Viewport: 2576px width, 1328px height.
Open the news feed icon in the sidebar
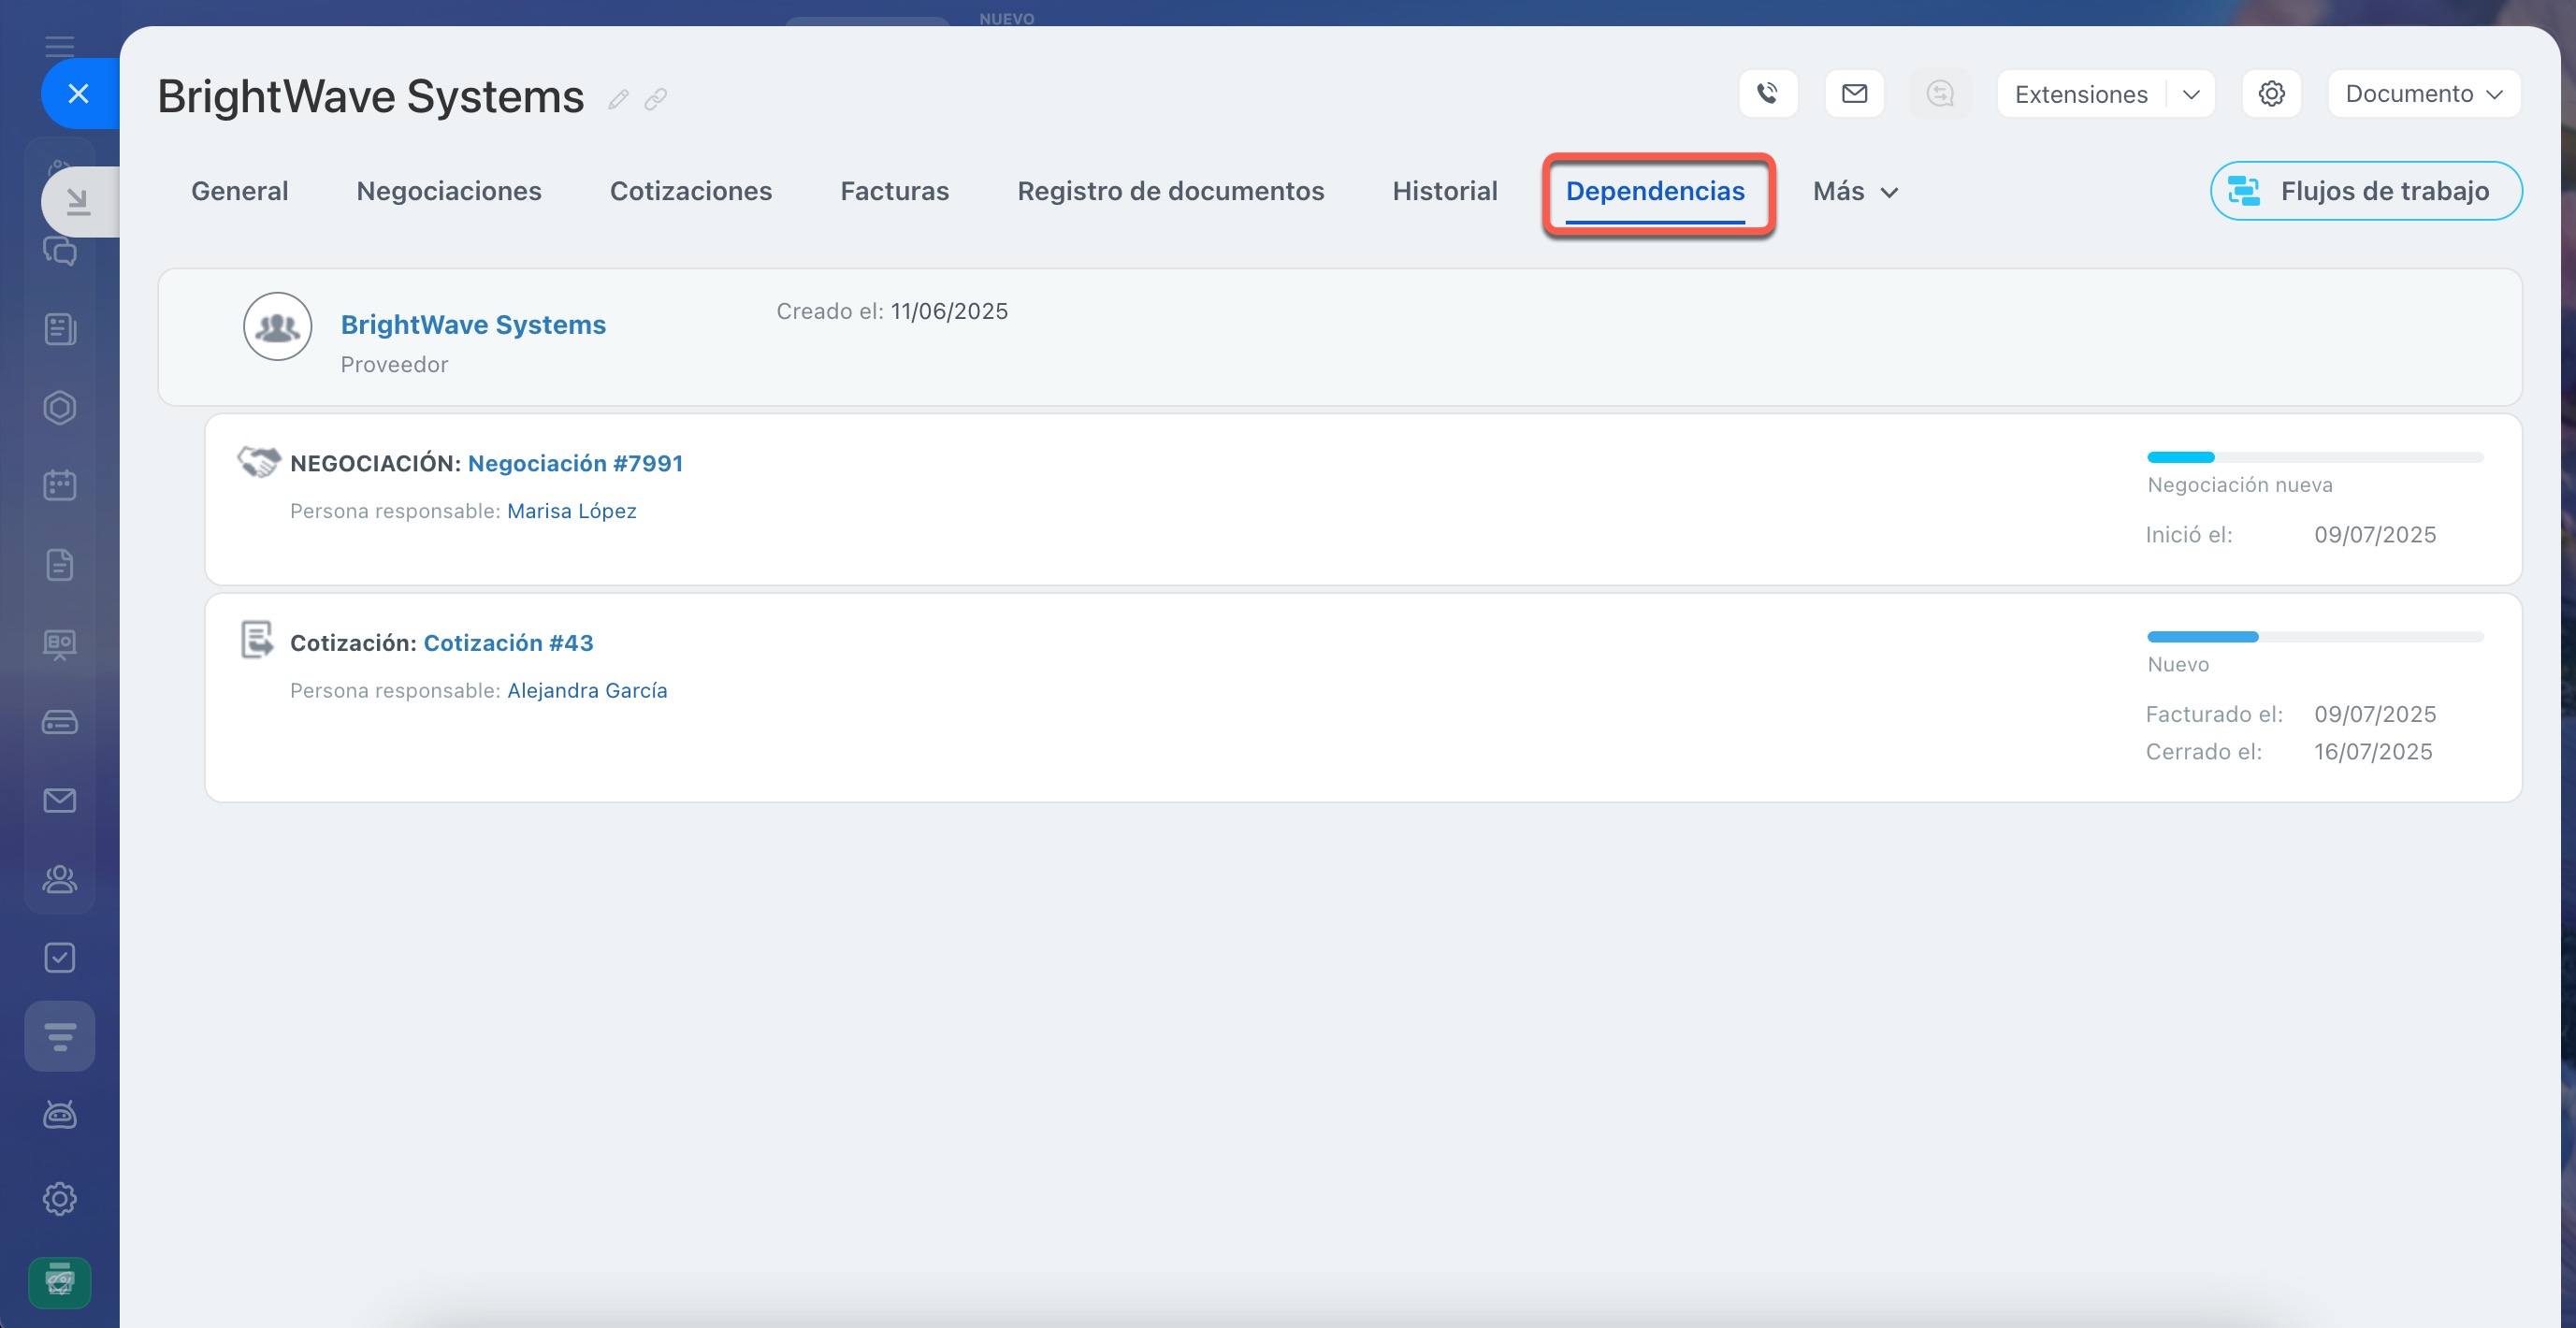pyautogui.click(x=60, y=329)
